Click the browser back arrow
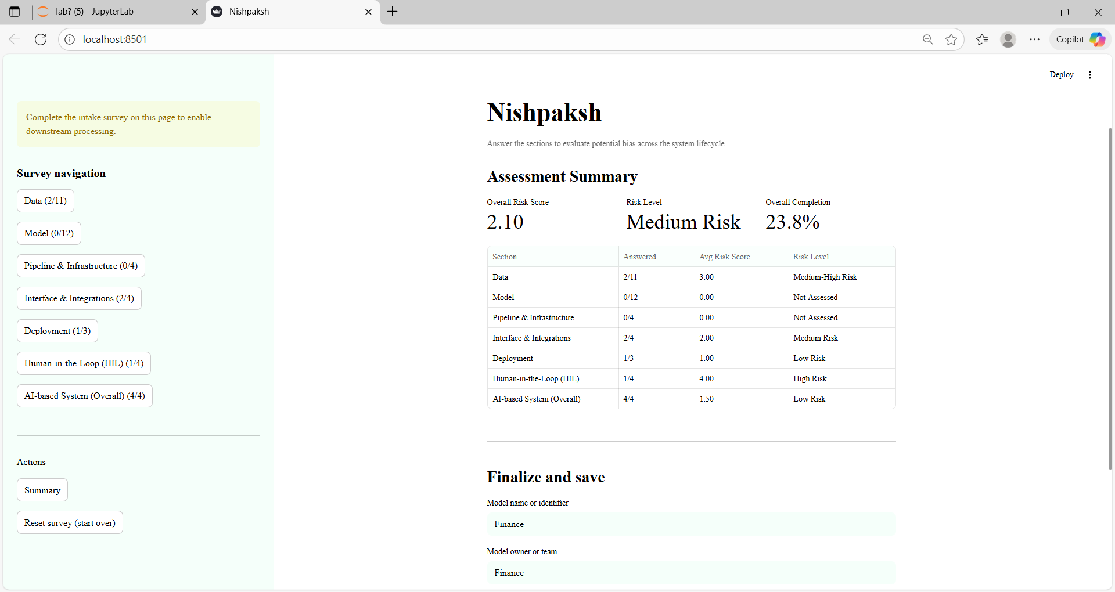 15,39
